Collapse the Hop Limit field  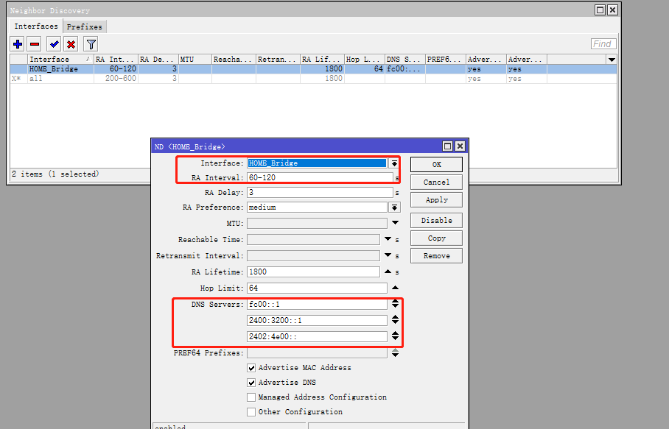(x=395, y=288)
